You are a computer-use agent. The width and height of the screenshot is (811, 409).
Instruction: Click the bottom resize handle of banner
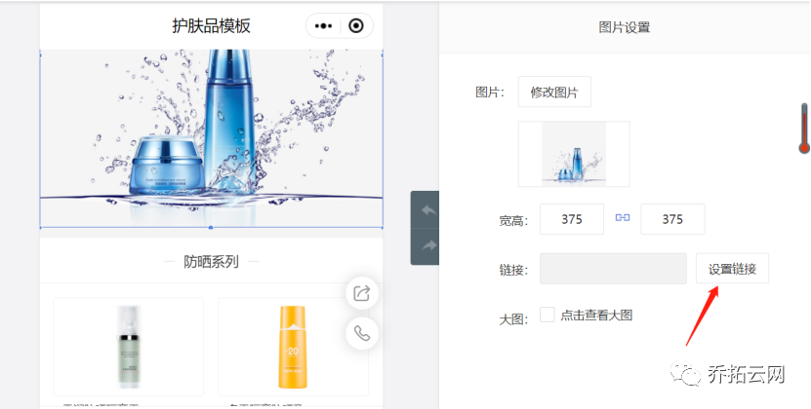coord(211,227)
